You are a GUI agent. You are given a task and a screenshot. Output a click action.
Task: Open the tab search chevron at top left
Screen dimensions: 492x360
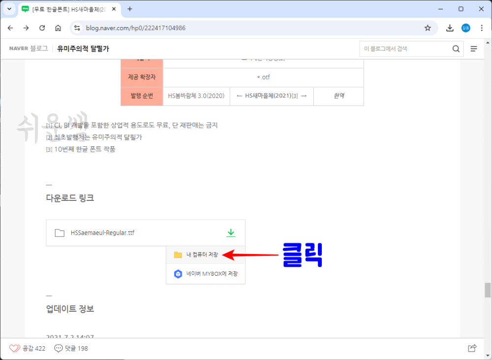[8, 9]
